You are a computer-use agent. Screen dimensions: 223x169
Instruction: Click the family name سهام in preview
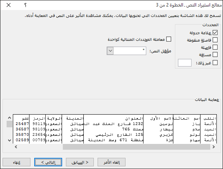[x=195, y=140]
